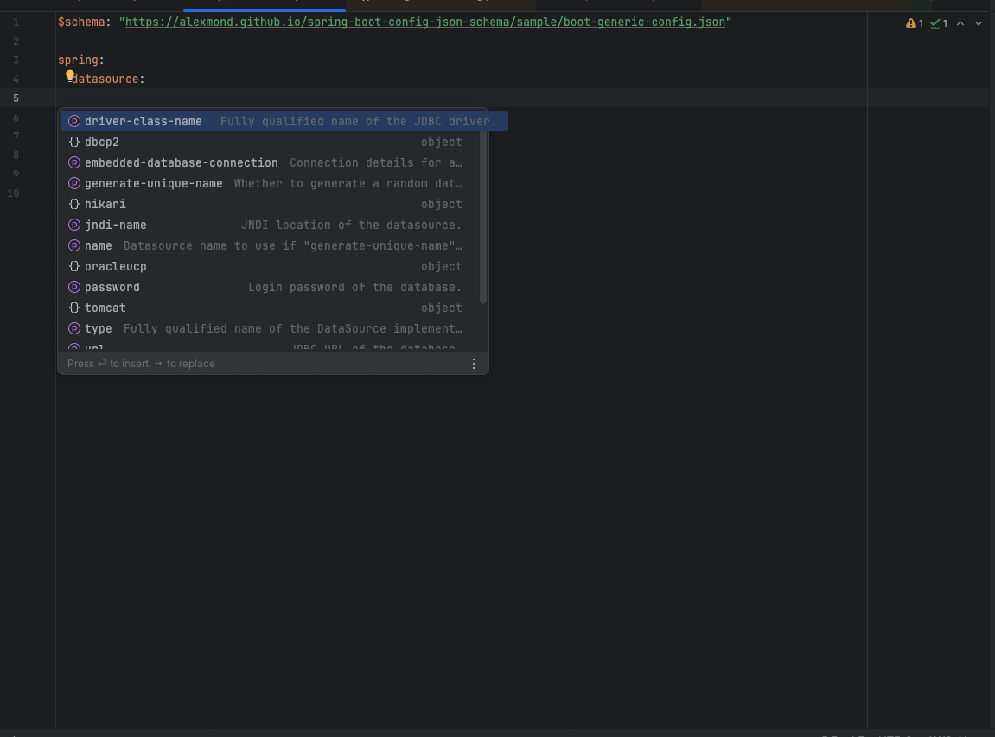Click the previous-problem up arrow icon
This screenshot has width=995, height=737.
(960, 23)
